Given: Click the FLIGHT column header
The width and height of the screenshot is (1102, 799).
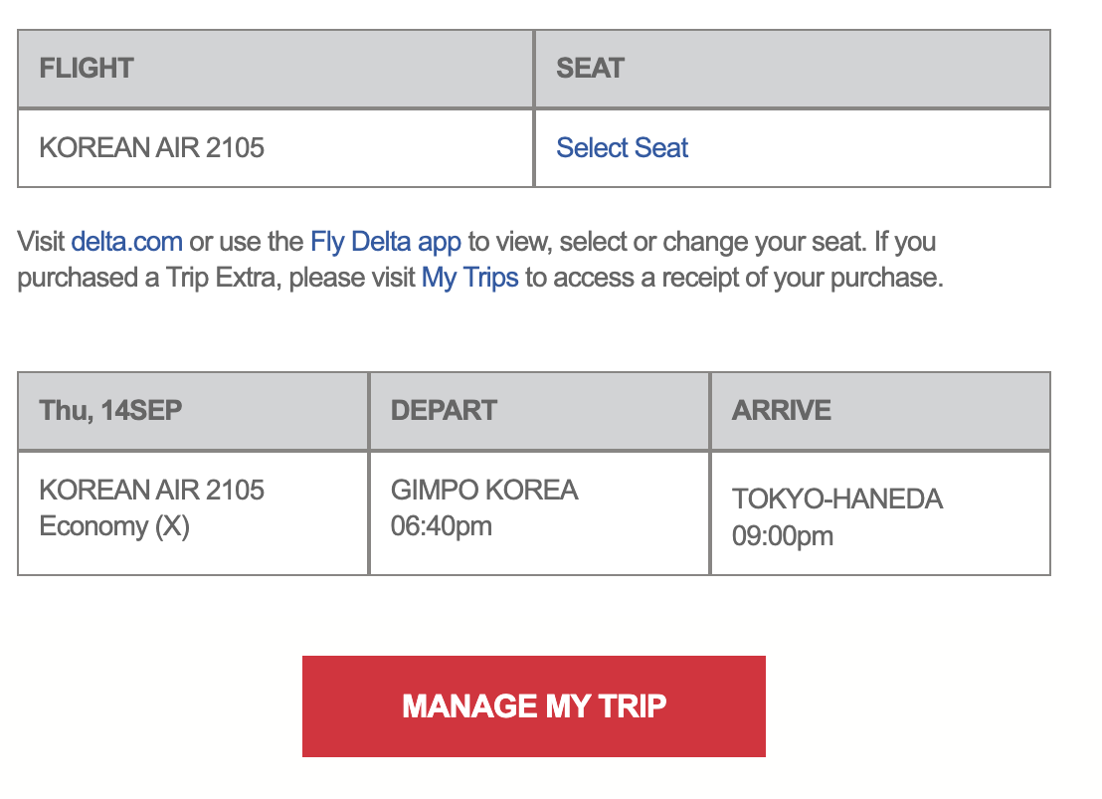Looking at the screenshot, I should pos(87,69).
